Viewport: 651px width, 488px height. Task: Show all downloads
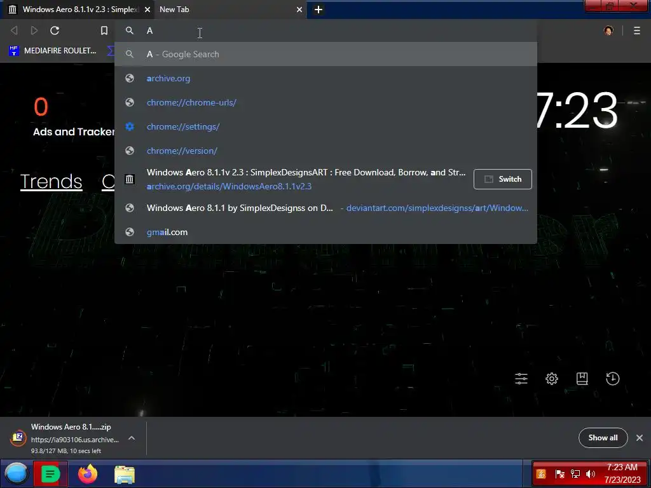tap(603, 437)
